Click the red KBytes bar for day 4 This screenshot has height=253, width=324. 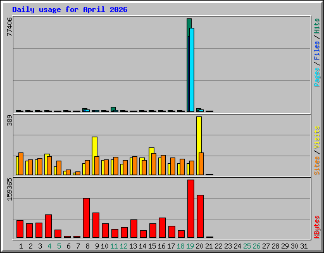coord(48,226)
